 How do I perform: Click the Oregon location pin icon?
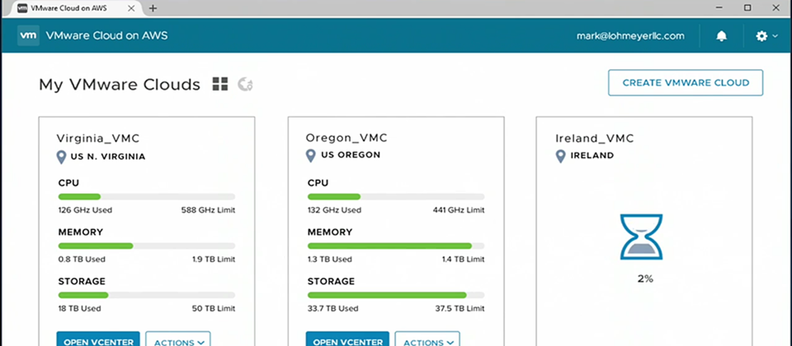tap(311, 156)
